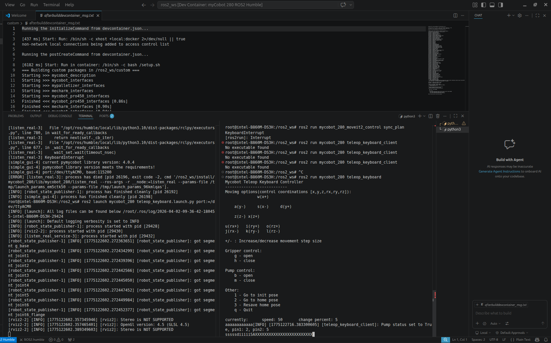Expand the chat dropdown chevron in command center
The image size is (551, 343).
(351, 5)
